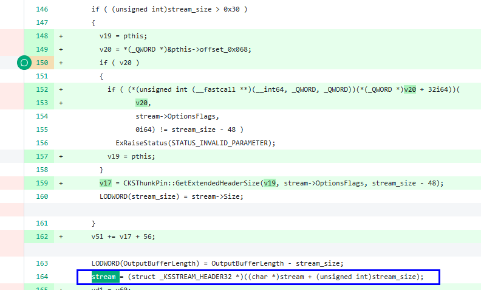
Task: Click line number 154
Action: point(42,116)
